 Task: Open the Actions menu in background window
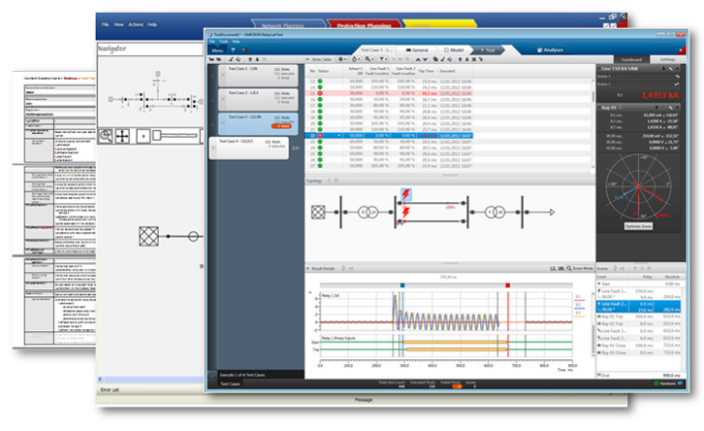[135, 22]
